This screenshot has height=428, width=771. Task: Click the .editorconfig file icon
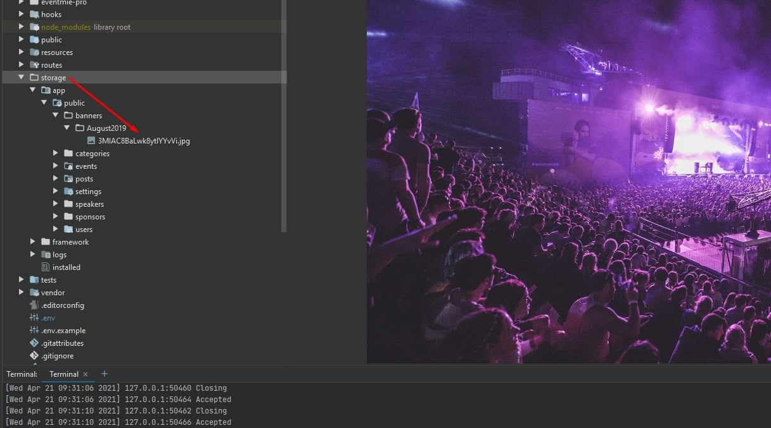34,305
